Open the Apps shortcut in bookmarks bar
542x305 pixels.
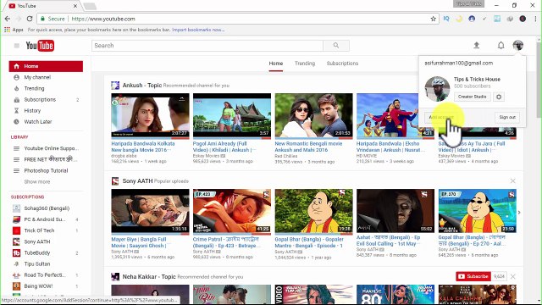[14, 30]
